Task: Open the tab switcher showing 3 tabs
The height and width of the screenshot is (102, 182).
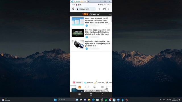Action: point(104,9)
